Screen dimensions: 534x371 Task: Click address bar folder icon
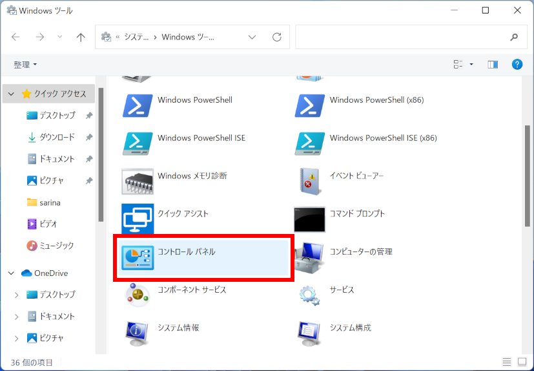tap(107, 37)
